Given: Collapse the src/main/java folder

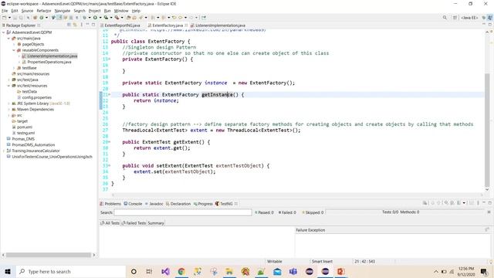Looking at the screenshot, I should [8, 39].
